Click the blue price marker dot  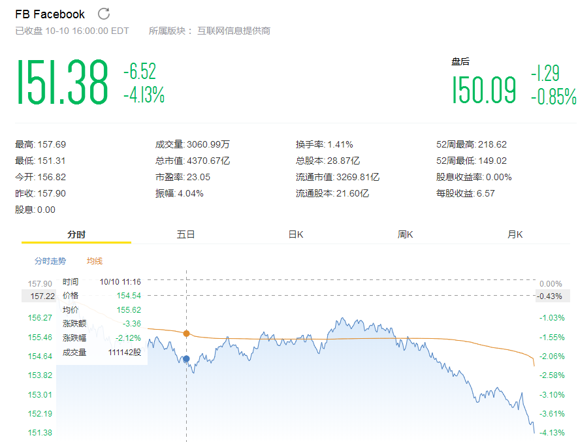(187, 358)
